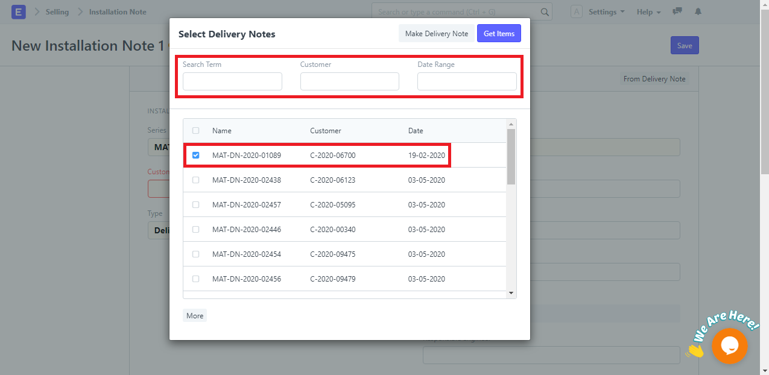Click delivery note name MAT-DN-2020-01089

tap(247, 156)
